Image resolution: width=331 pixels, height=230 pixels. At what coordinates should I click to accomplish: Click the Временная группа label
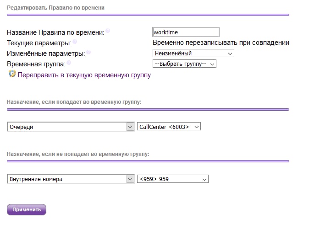[x=36, y=64]
